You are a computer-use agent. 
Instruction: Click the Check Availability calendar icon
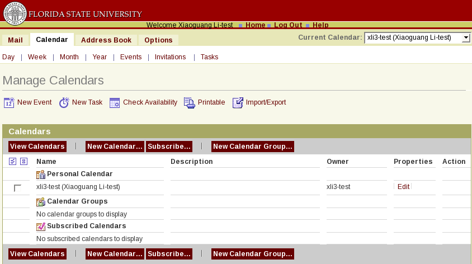tap(115, 103)
